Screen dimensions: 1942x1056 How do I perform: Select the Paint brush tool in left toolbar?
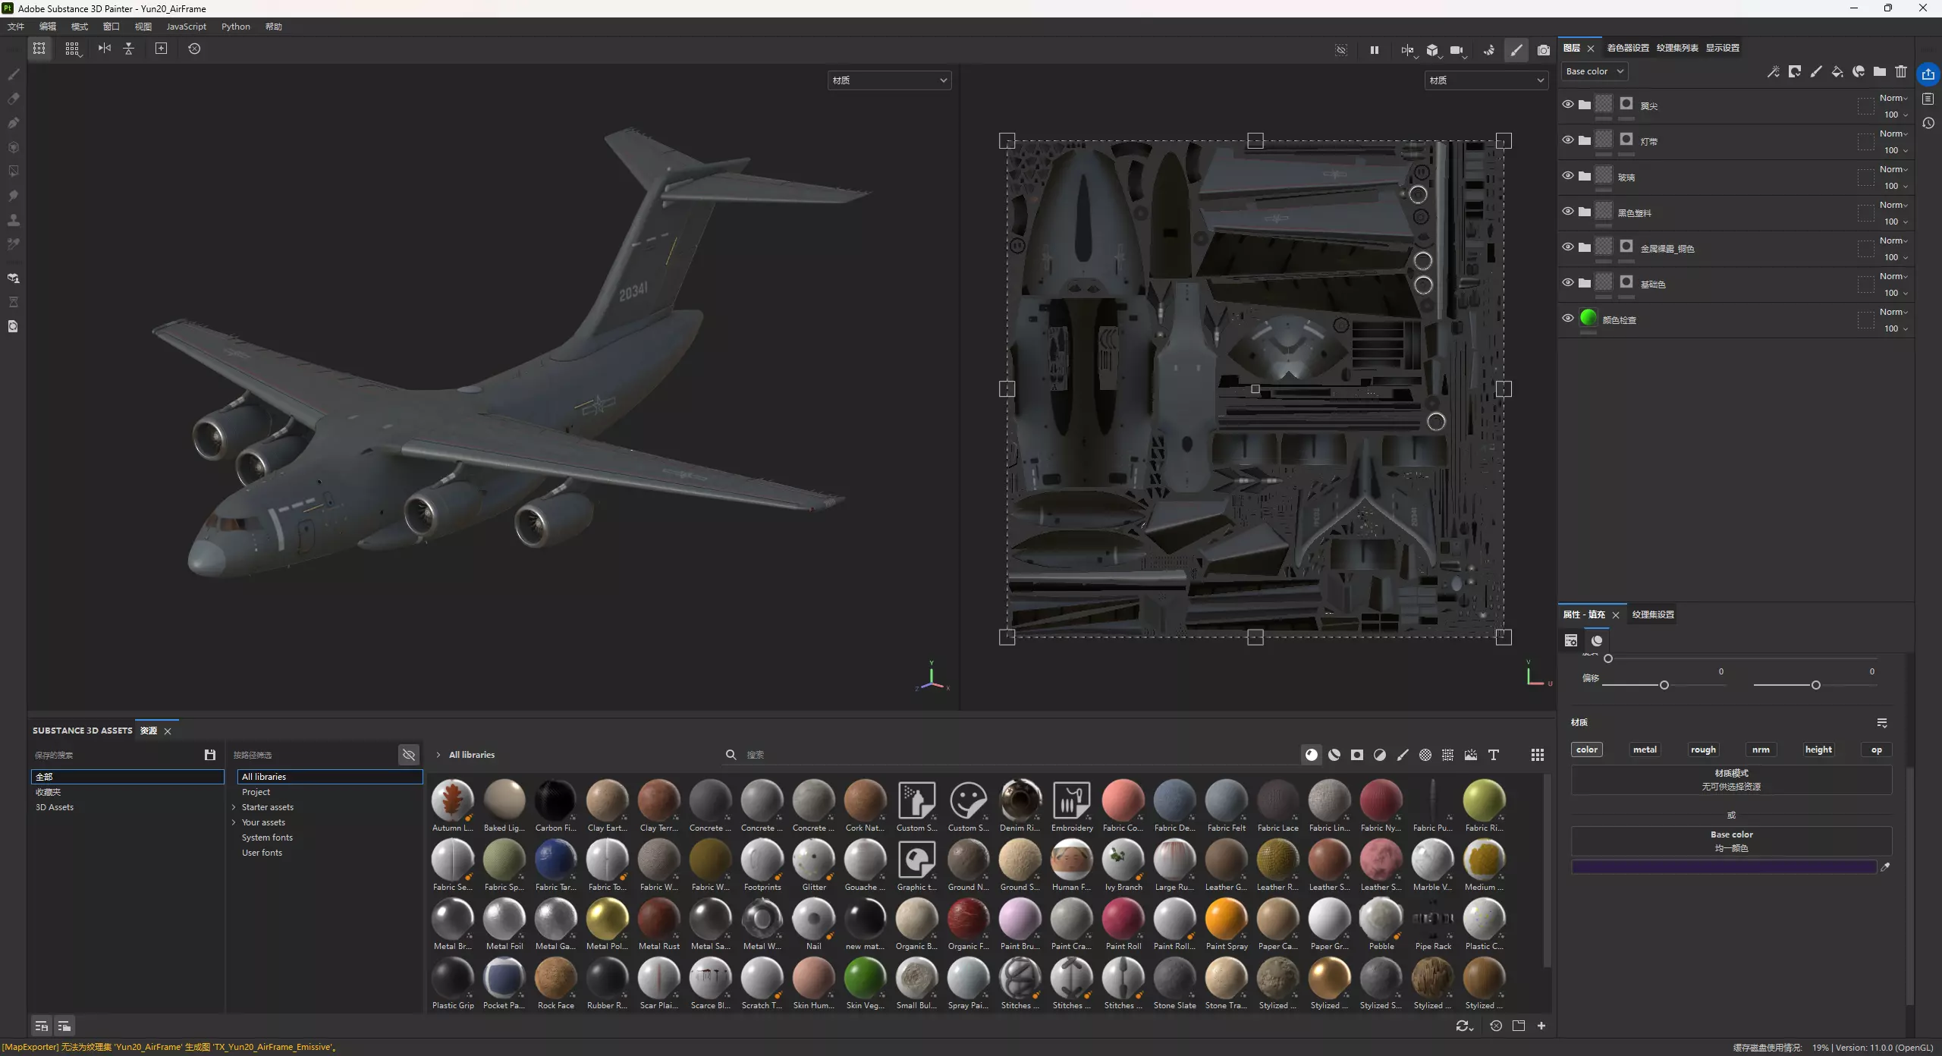point(13,74)
